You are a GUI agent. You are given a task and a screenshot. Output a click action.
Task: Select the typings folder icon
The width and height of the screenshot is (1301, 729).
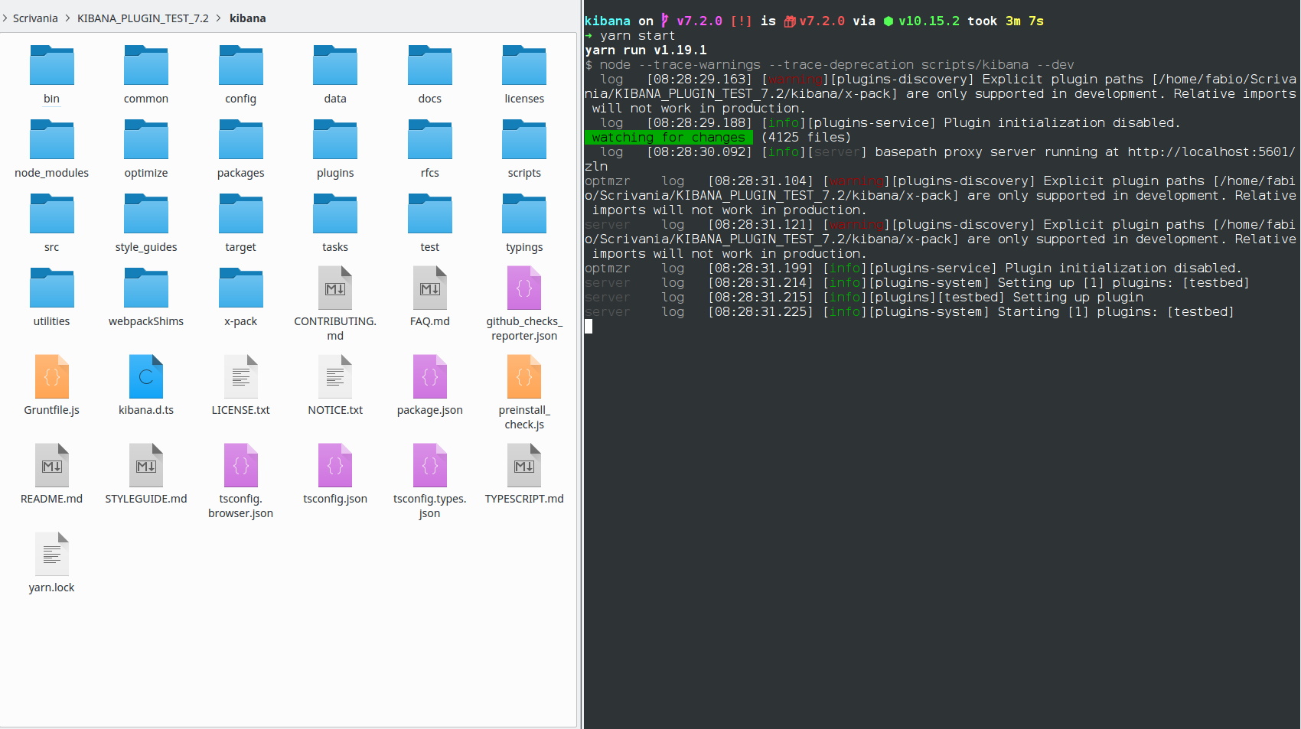524,213
